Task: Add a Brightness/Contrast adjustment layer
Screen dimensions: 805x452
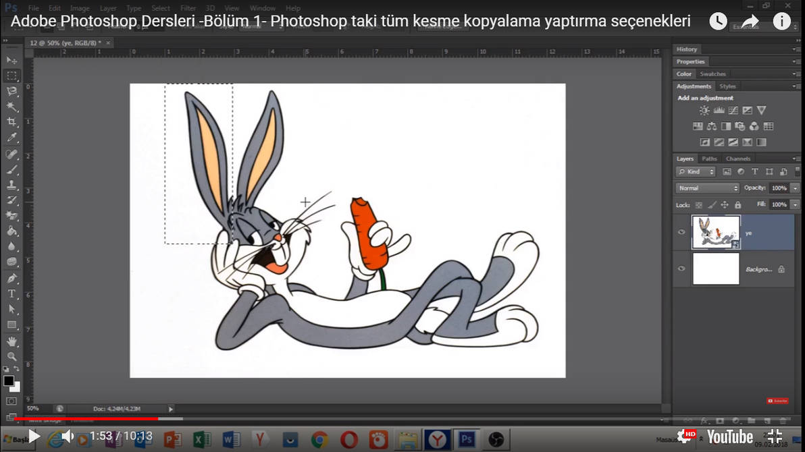Action: [x=704, y=111]
